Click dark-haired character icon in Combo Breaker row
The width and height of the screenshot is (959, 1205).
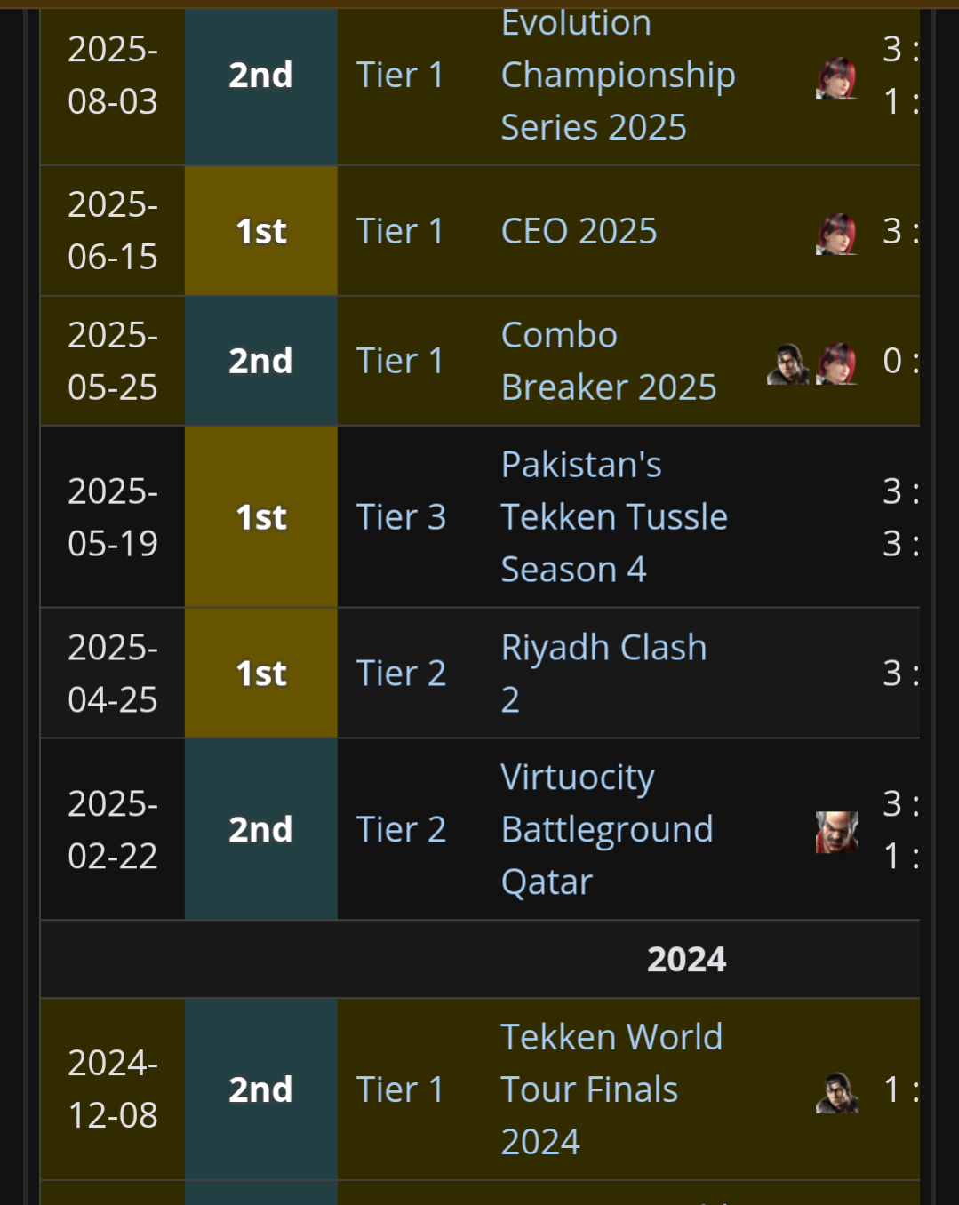[787, 363]
